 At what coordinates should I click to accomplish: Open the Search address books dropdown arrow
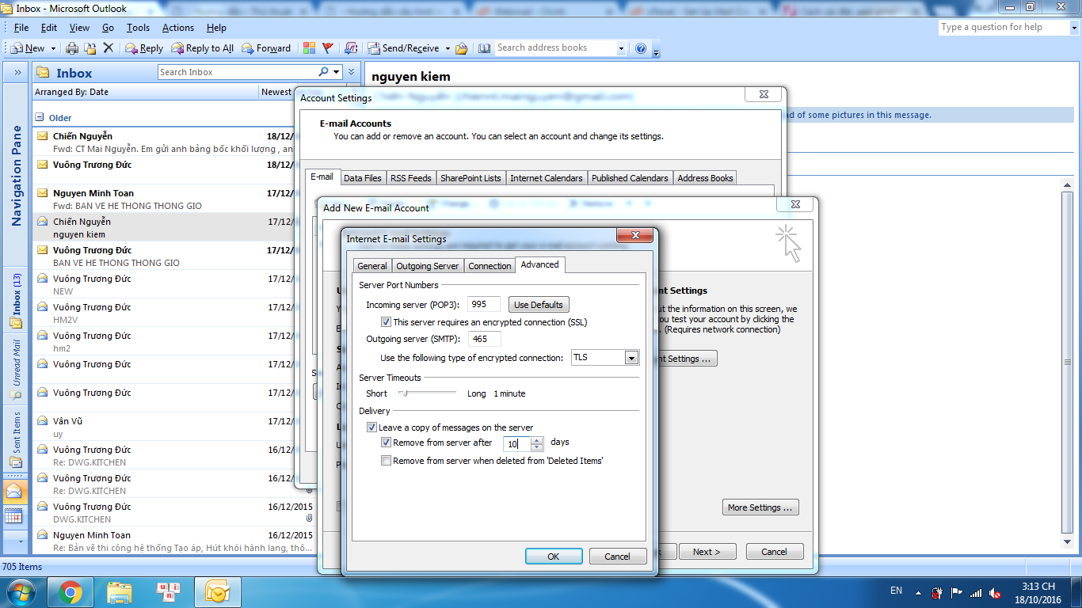621,48
